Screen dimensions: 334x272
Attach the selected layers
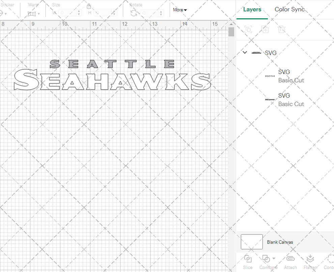(290, 259)
